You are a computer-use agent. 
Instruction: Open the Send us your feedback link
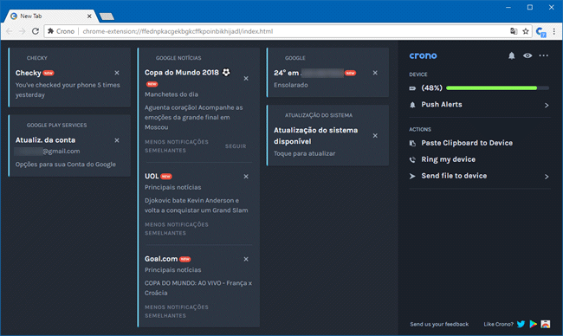pyautogui.click(x=439, y=324)
